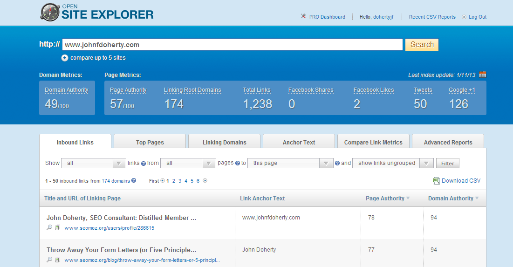The width and height of the screenshot is (513, 267).
Task: Go to first page arrow icon
Action: (163, 181)
